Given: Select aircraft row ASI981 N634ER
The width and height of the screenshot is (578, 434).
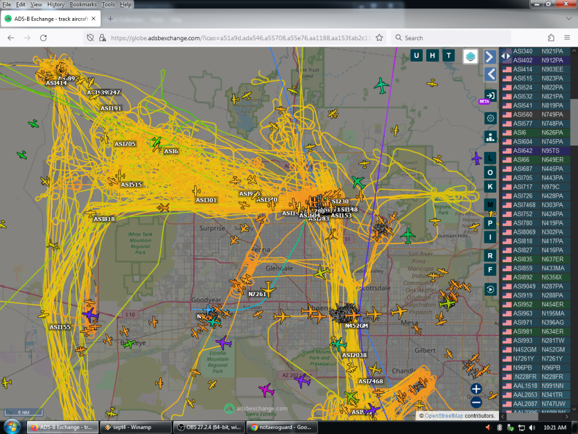Looking at the screenshot, I should [536, 331].
